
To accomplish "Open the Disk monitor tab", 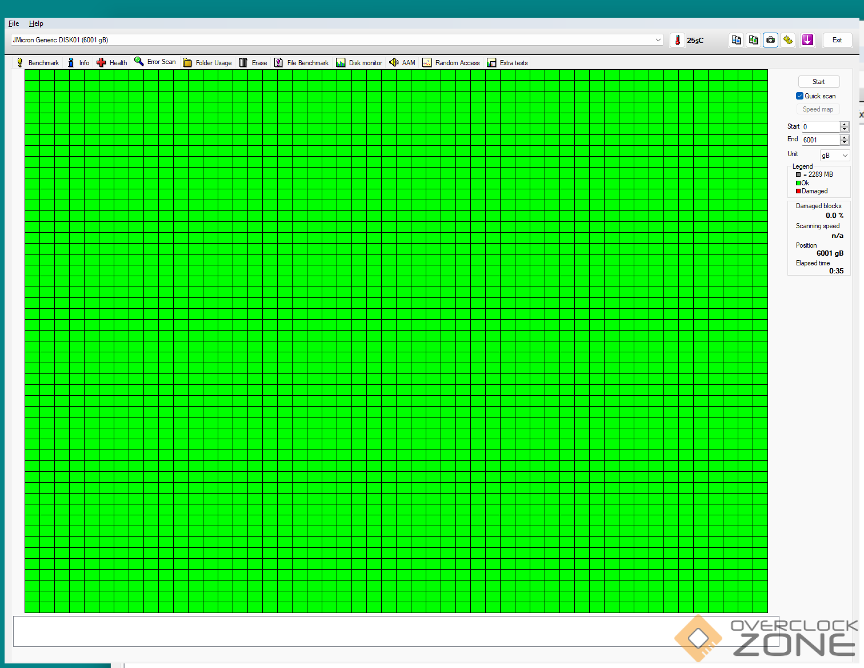I will (359, 63).
